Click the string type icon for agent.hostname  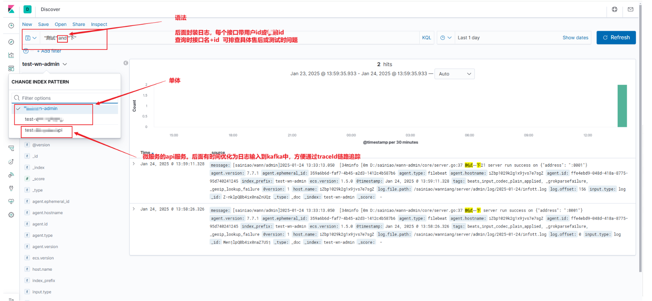27,212
